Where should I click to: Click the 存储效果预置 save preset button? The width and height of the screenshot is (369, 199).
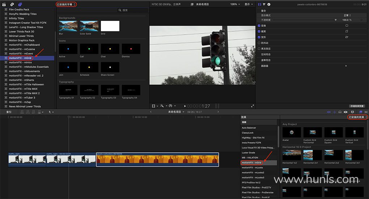pos(358,106)
